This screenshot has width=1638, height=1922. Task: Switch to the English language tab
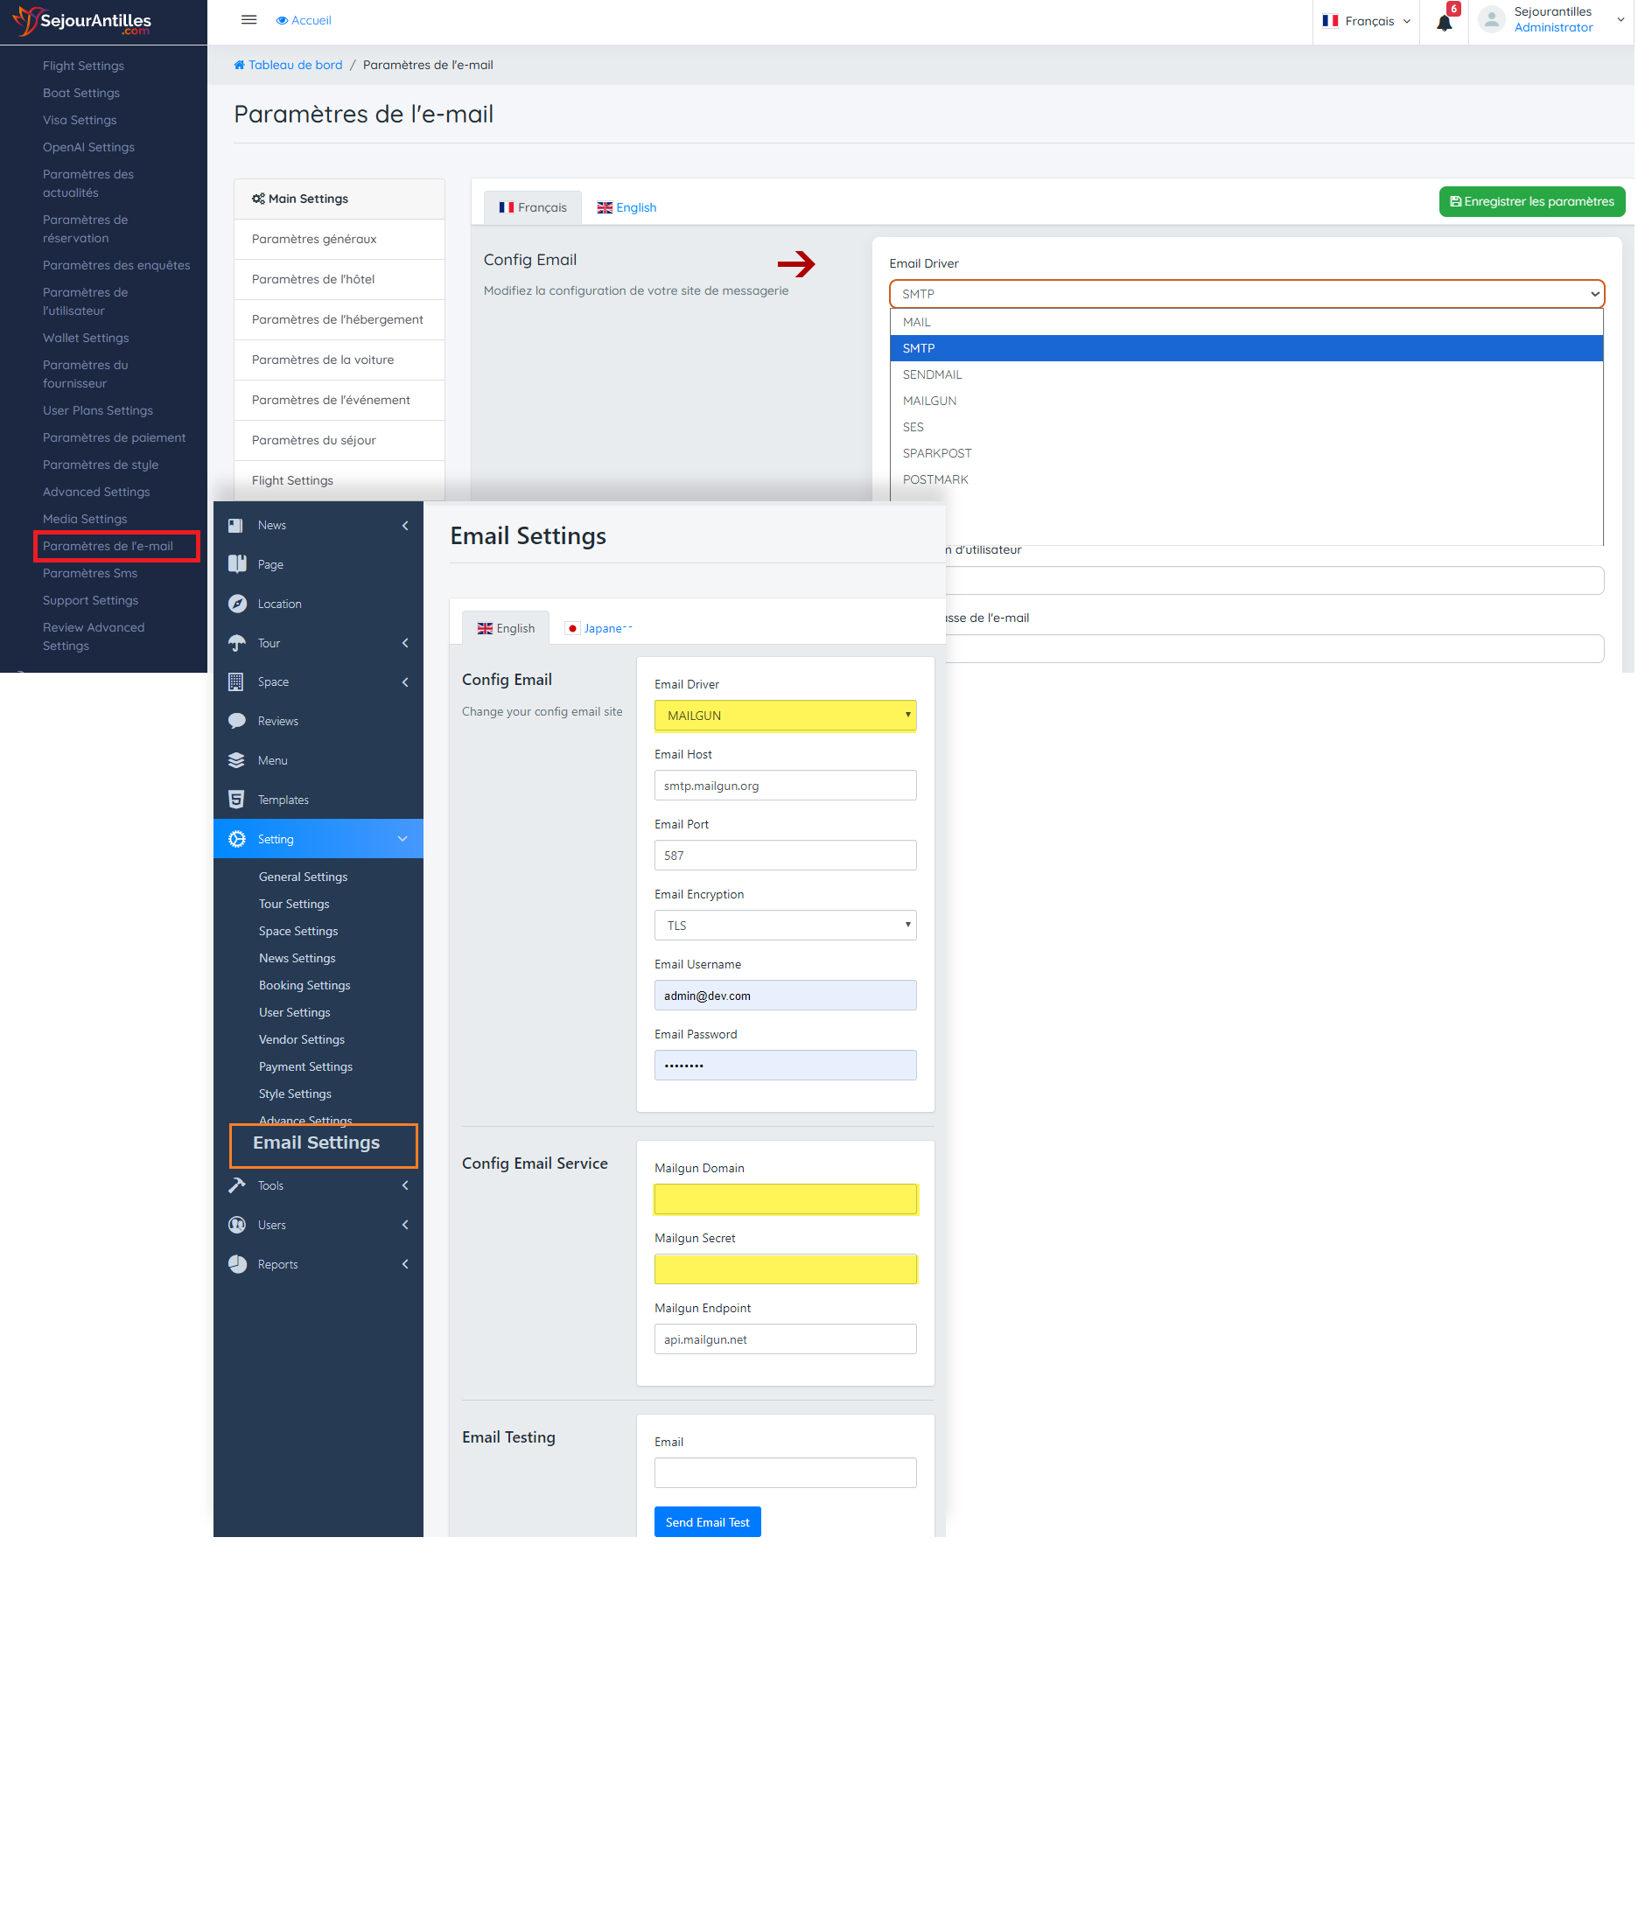(626, 208)
